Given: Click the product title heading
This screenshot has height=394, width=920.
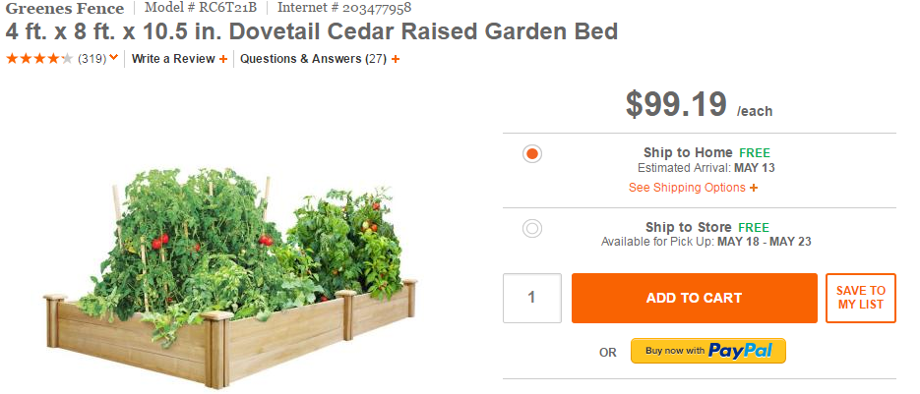Looking at the screenshot, I should click(x=312, y=31).
